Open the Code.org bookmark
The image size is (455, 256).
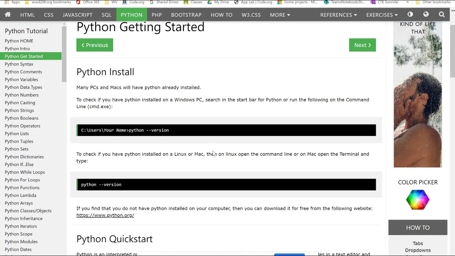point(133,2)
